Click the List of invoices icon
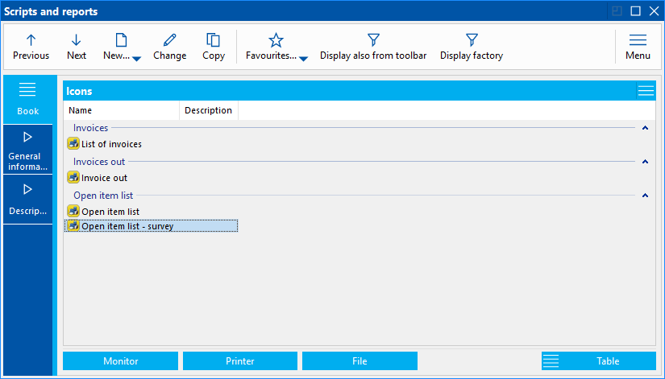This screenshot has width=665, height=379. tap(73, 143)
